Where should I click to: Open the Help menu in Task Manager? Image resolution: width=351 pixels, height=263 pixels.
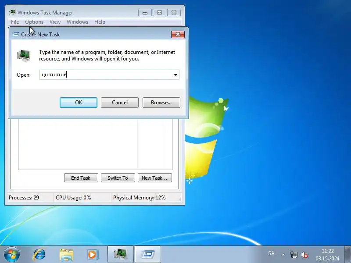tap(100, 22)
